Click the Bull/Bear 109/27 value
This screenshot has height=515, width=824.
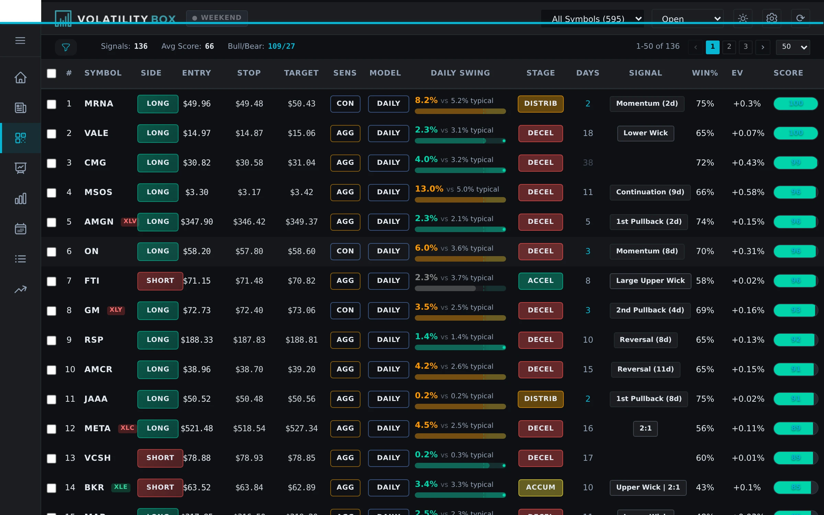(281, 46)
